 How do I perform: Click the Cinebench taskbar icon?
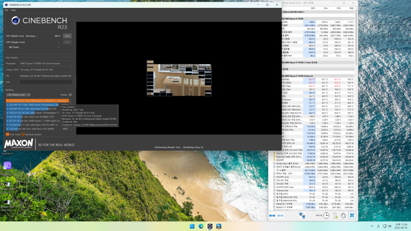210,226
